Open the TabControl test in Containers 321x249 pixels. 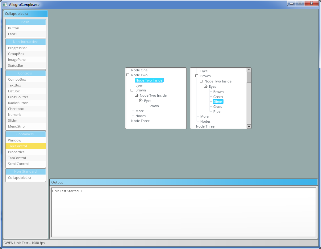[x=17, y=158]
